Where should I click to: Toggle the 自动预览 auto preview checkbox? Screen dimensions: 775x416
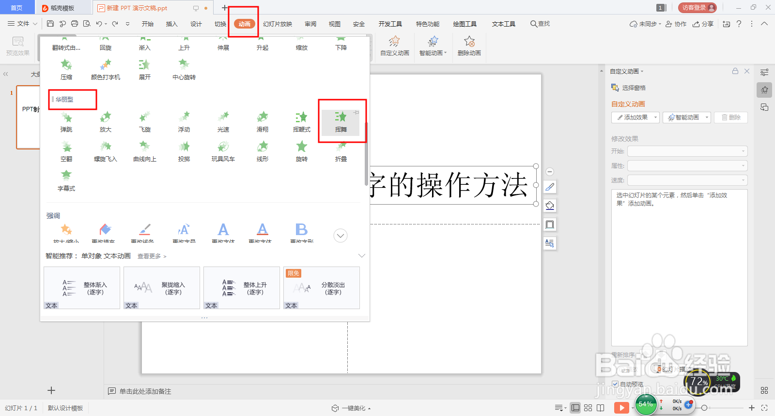(x=615, y=384)
